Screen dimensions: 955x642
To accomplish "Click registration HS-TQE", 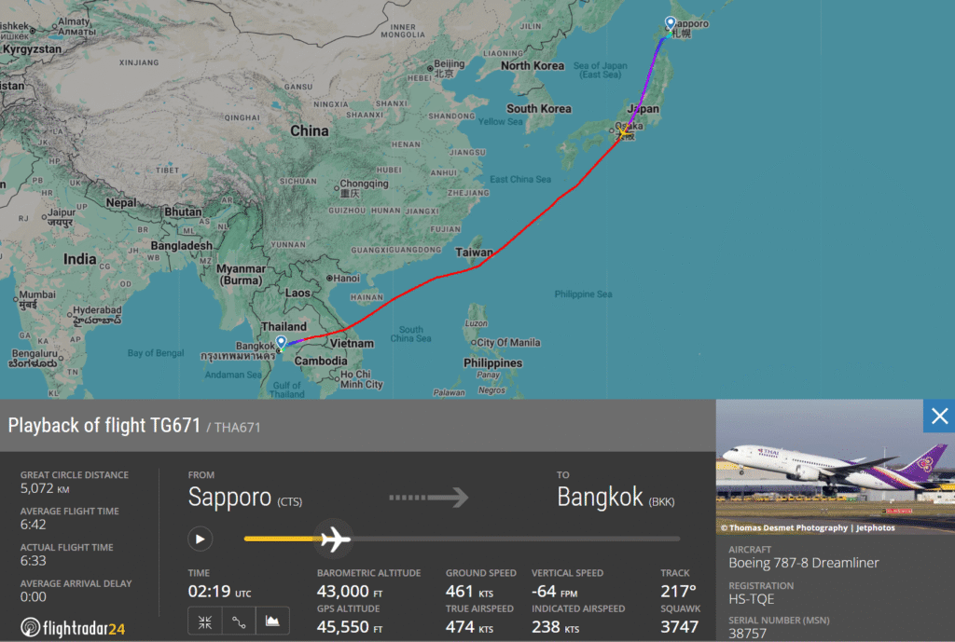I will click(x=751, y=599).
